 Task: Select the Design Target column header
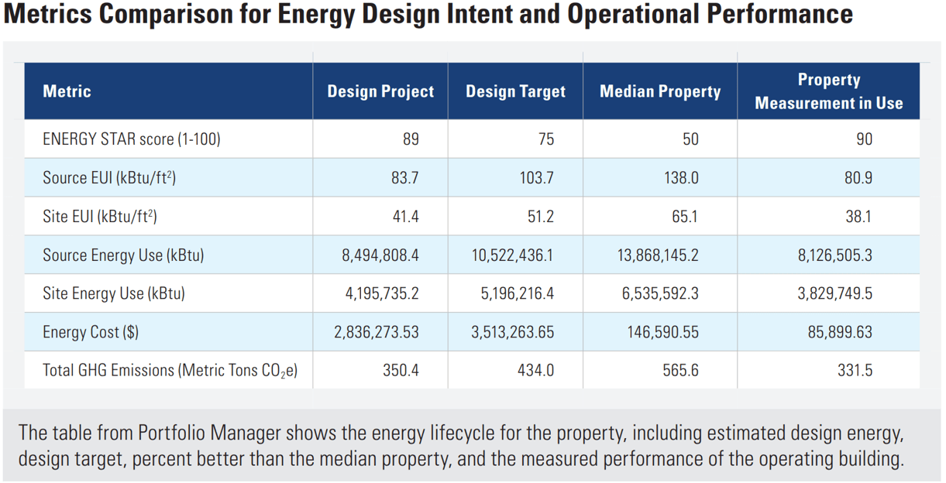click(514, 91)
